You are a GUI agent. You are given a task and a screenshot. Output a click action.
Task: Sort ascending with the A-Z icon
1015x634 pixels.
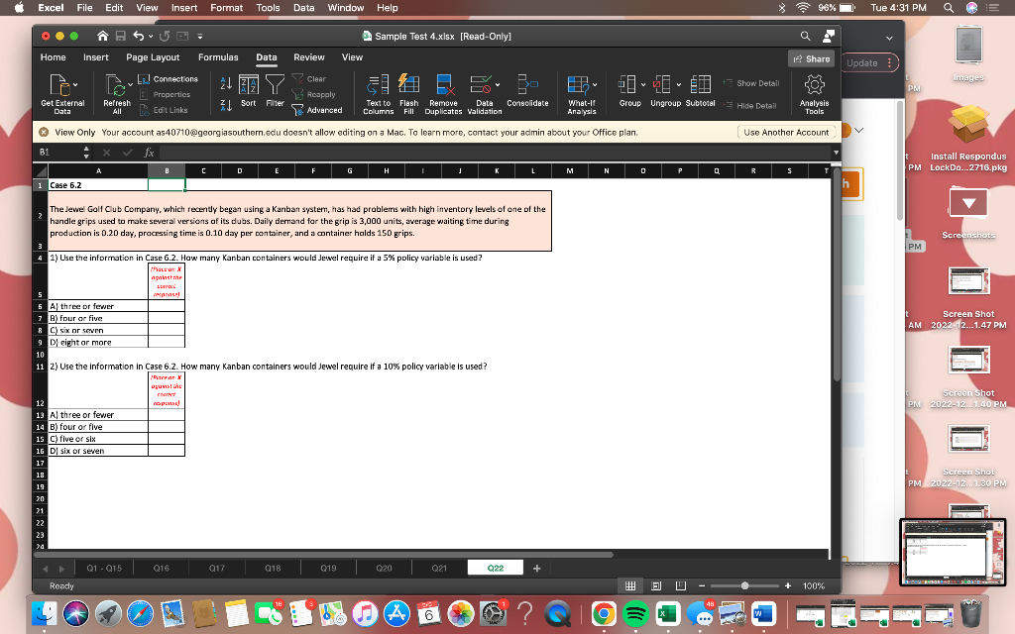coord(226,83)
